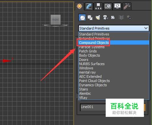
Task: Open the Create command panel tab
Action: coord(80,6)
